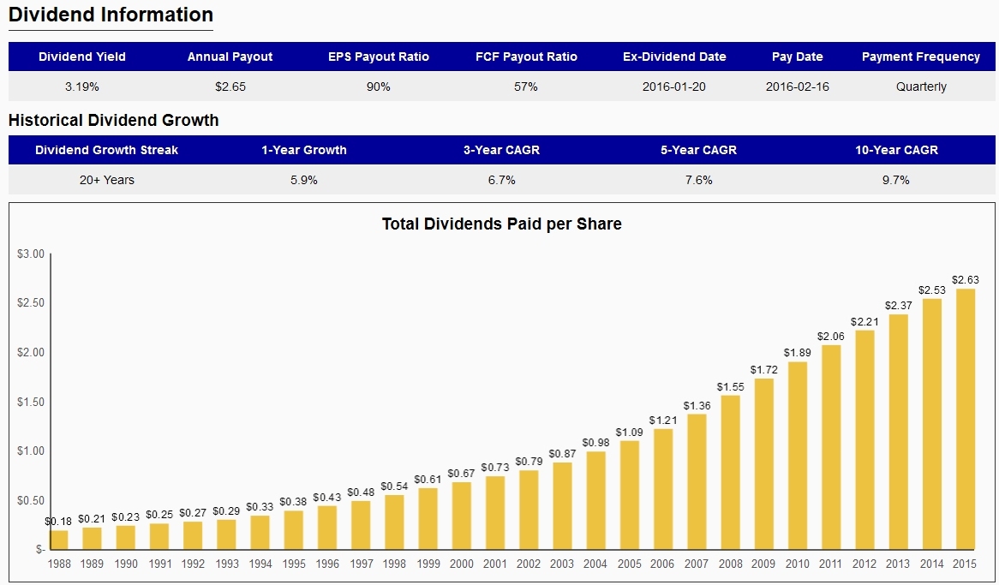Image resolution: width=999 pixels, height=585 pixels.
Task: Click the 2016-02-16 pay date
Action: pos(798,87)
